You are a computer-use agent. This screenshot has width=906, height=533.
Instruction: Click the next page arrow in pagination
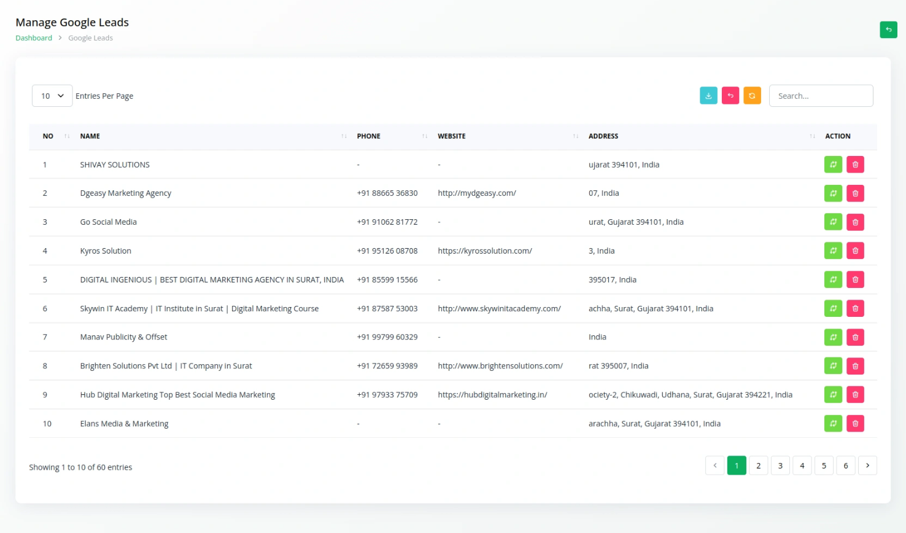867,465
